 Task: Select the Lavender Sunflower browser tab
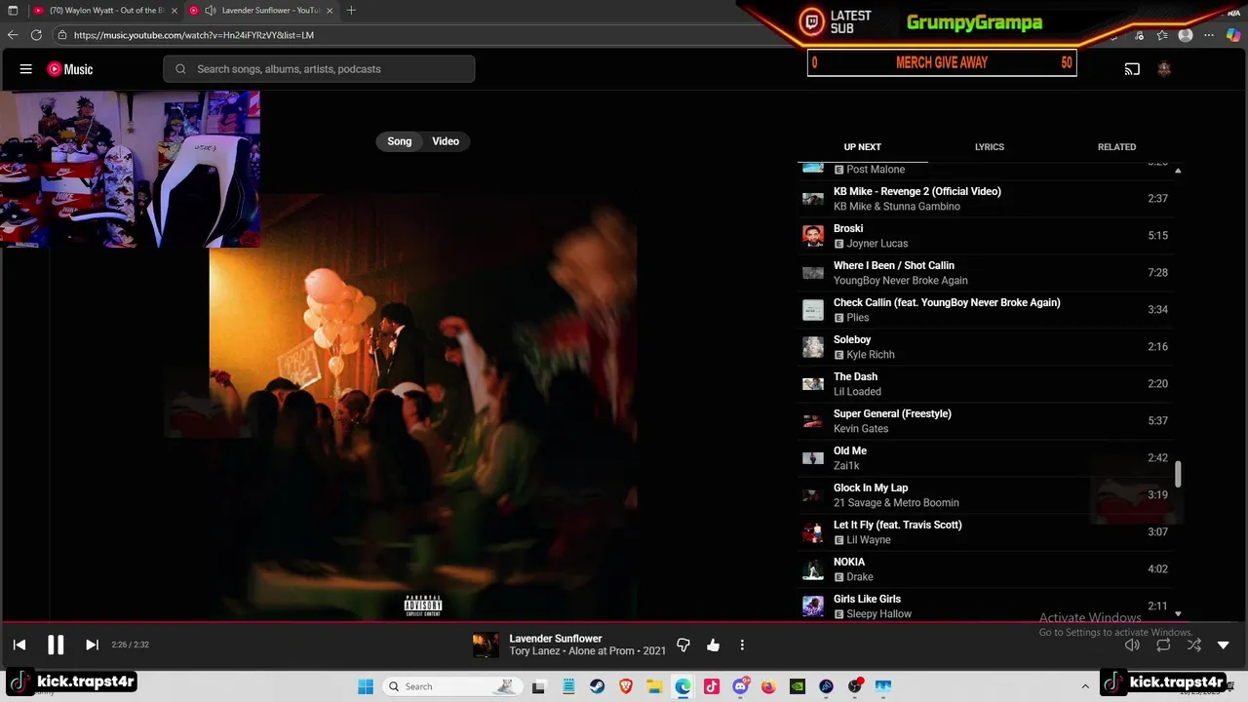coord(260,11)
